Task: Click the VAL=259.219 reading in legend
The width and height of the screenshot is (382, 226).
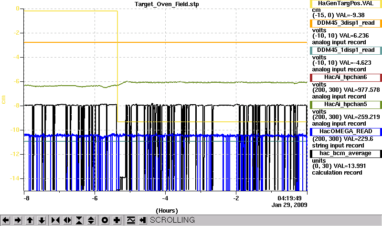Action: coord(361,117)
